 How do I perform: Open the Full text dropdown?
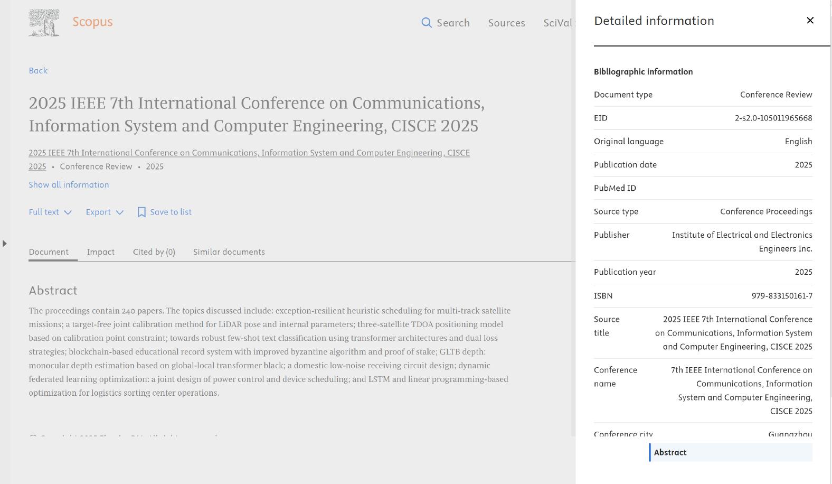click(x=50, y=212)
